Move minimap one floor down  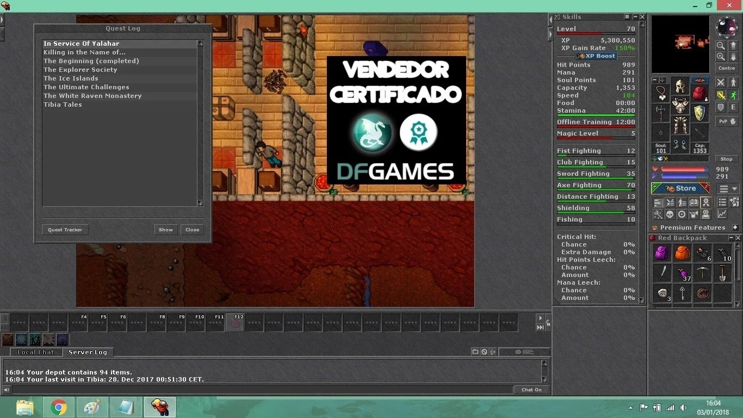click(733, 57)
